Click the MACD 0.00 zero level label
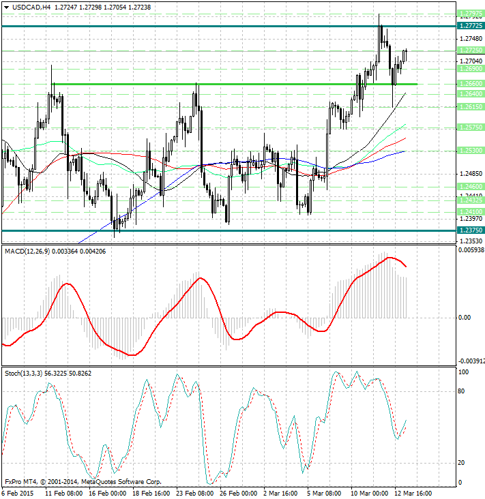Viewport: 485px width, 499px height. [465, 317]
